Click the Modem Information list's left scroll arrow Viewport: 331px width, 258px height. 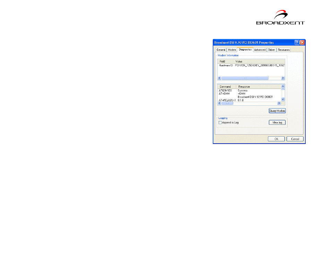coord(219,78)
